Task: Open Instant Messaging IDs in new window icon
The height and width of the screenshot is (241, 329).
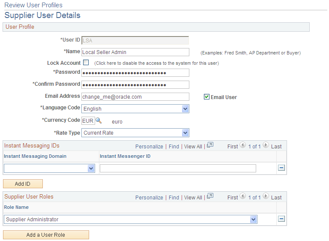Action: pos(210,145)
